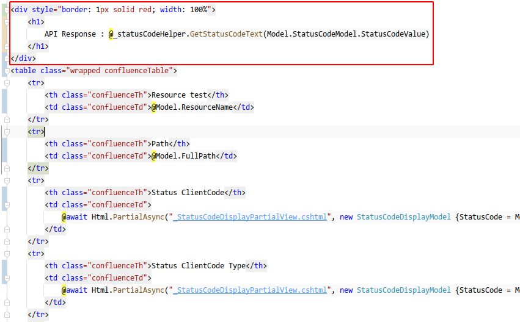Collapse the tr above Status ClientCode header
Viewport: 520px width, 322px height.
[x=7, y=181]
